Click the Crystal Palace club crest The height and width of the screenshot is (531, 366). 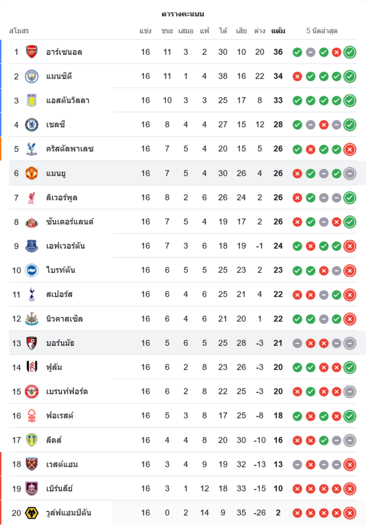(32, 149)
